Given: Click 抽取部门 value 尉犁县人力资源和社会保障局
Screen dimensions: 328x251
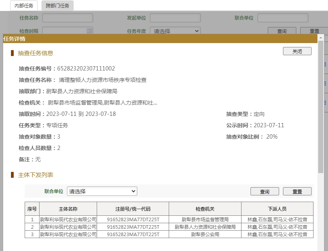Looking at the screenshot, I should [81, 91].
